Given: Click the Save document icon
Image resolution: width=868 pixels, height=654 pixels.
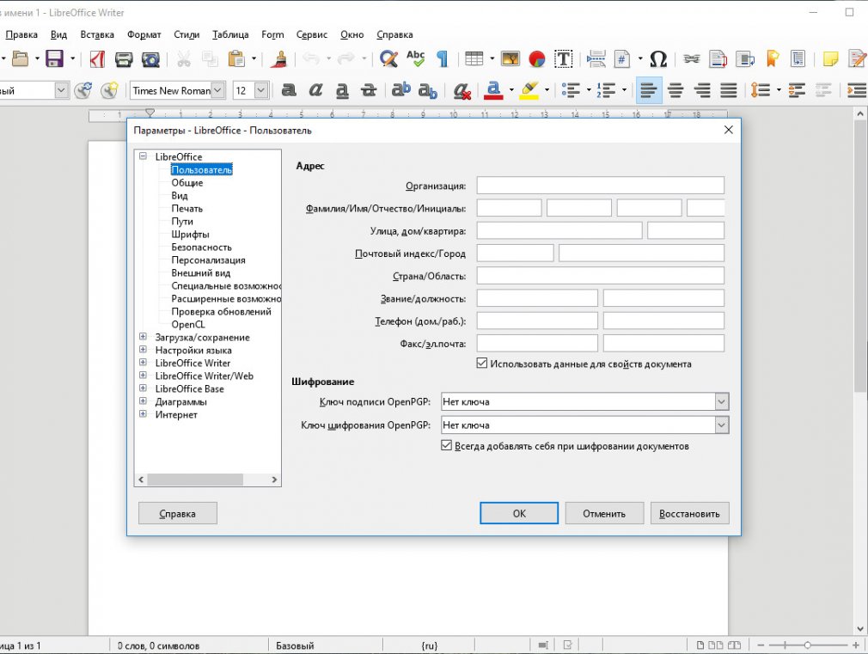Looking at the screenshot, I should [x=54, y=58].
